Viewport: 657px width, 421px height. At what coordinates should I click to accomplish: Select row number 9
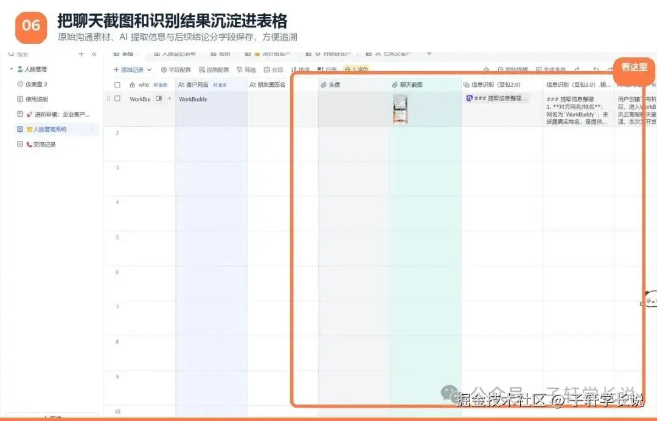117,377
